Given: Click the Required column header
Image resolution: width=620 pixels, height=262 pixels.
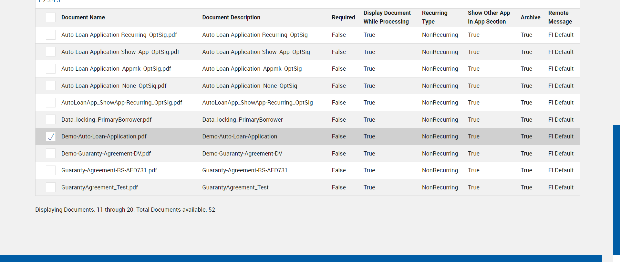Looking at the screenshot, I should point(343,17).
